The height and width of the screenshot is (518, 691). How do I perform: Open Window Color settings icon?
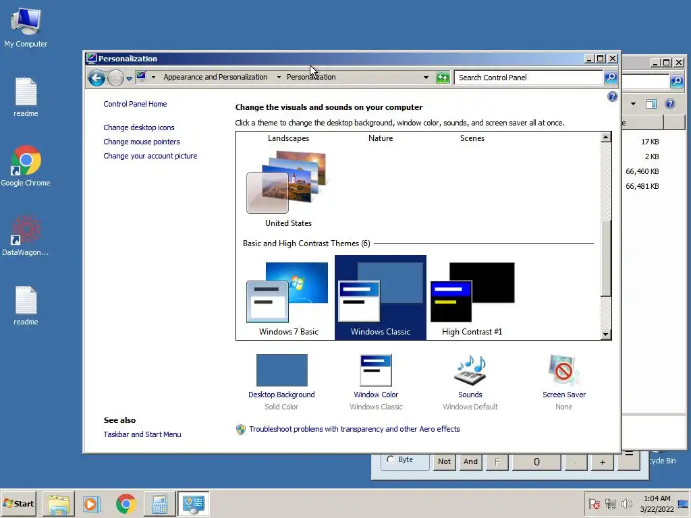[x=375, y=370]
